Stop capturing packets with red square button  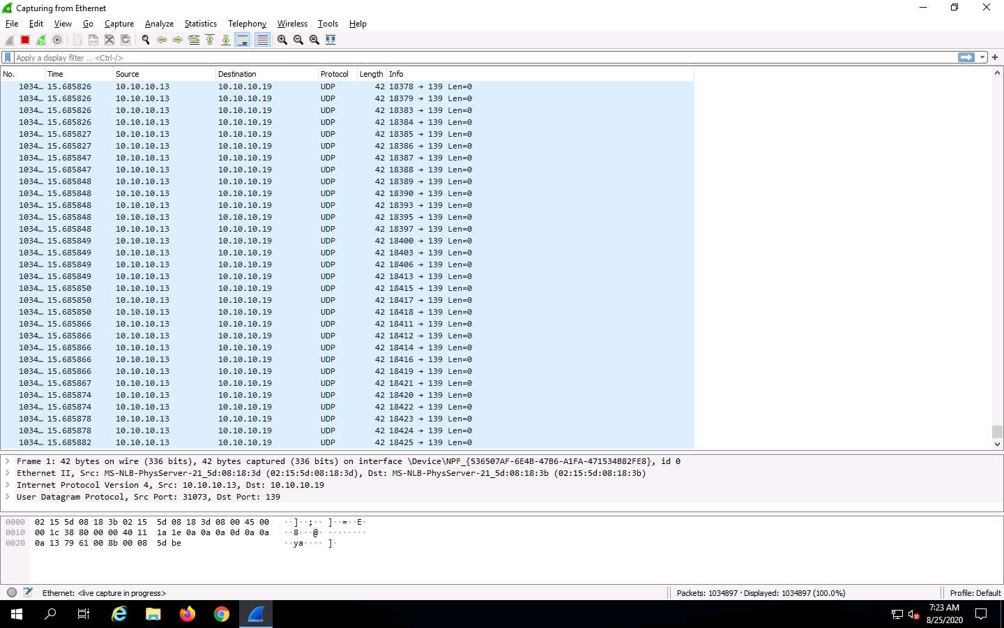point(25,40)
